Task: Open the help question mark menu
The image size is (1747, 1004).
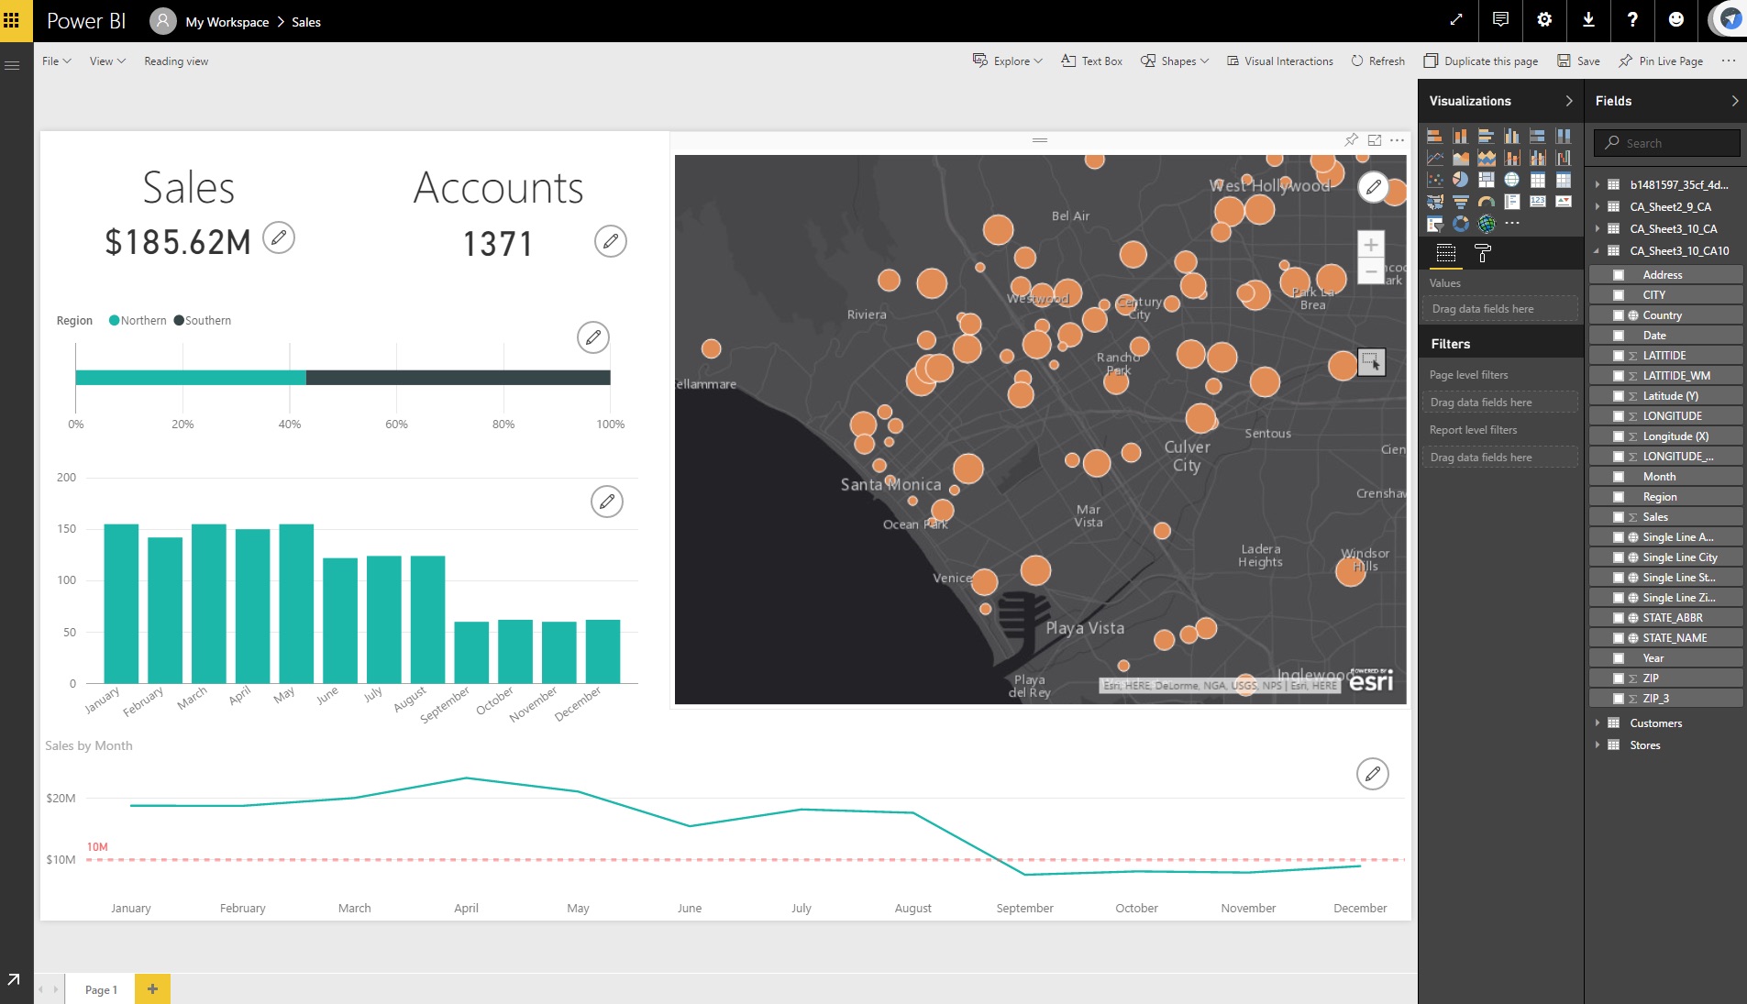Action: tap(1632, 20)
